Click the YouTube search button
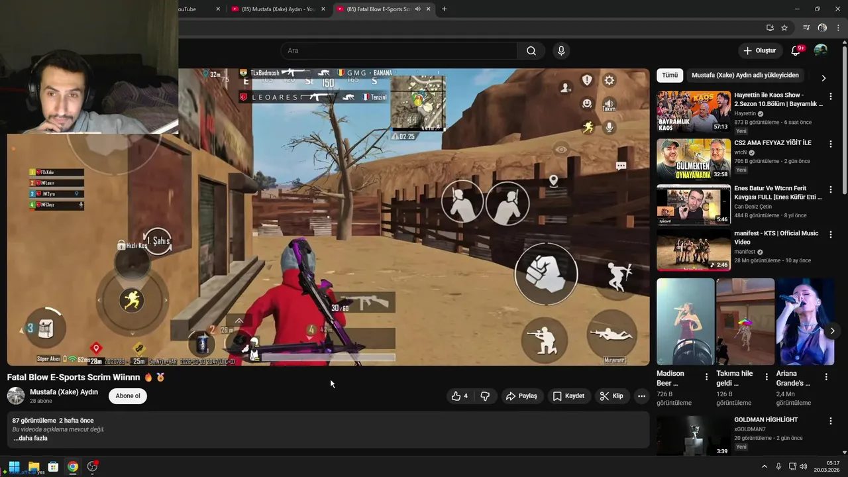 point(531,51)
